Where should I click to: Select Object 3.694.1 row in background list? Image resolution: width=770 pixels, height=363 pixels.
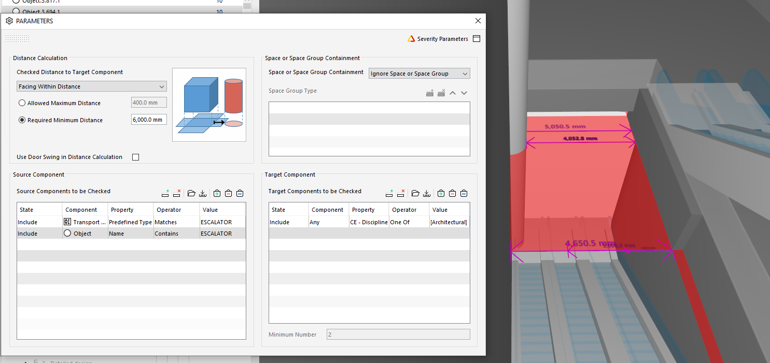(x=121, y=11)
